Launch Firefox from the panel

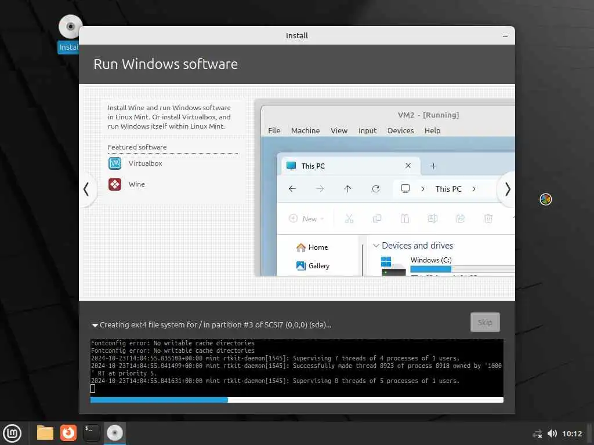(x=68, y=433)
